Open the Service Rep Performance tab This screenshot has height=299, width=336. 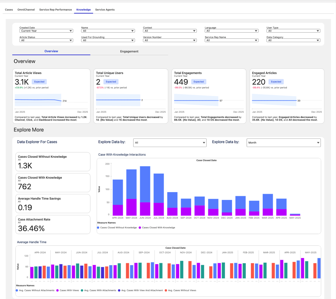pyautogui.click(x=55, y=10)
